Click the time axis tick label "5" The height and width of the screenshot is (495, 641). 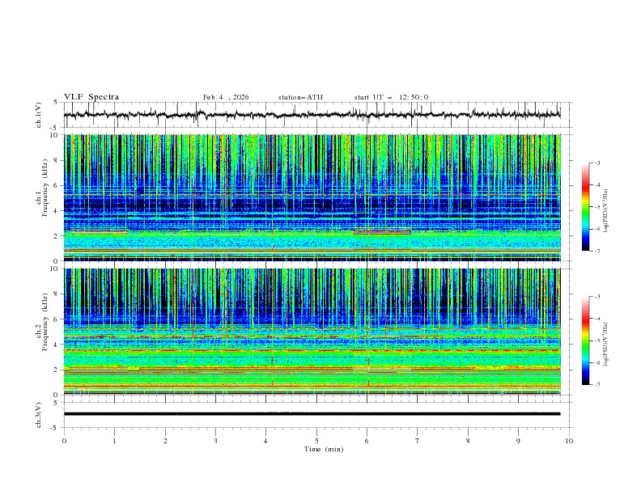click(316, 441)
